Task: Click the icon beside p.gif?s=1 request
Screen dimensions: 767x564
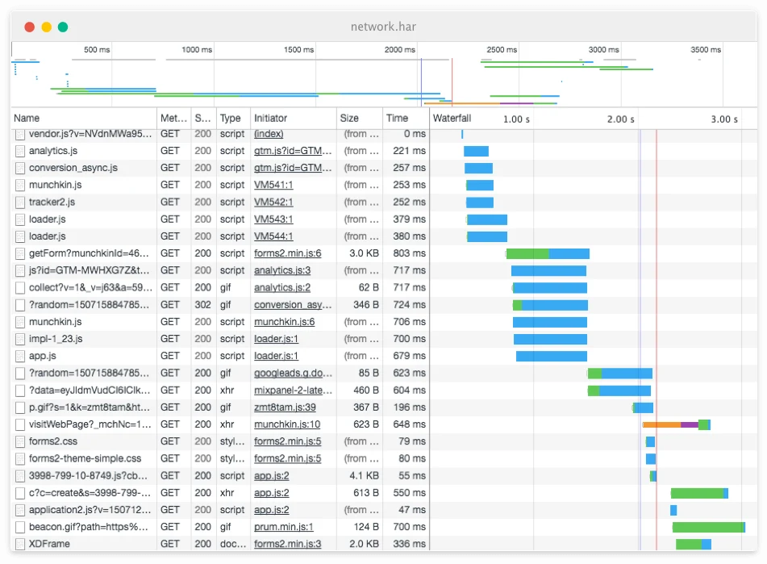Action: (20, 407)
